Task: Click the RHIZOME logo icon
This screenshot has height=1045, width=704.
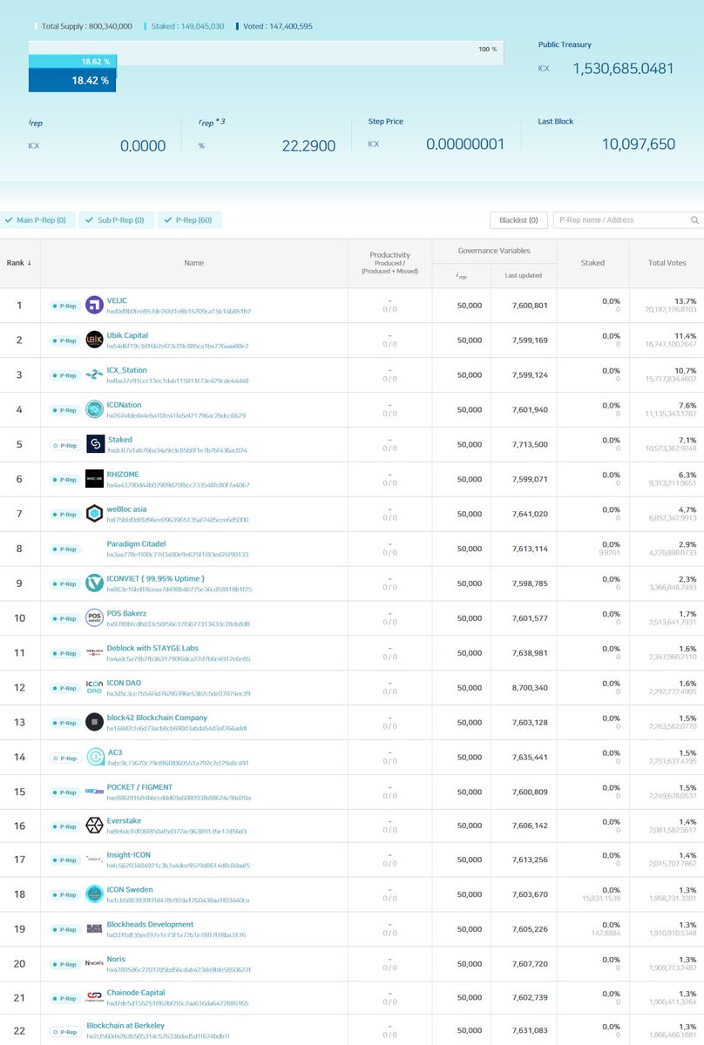Action: point(95,479)
